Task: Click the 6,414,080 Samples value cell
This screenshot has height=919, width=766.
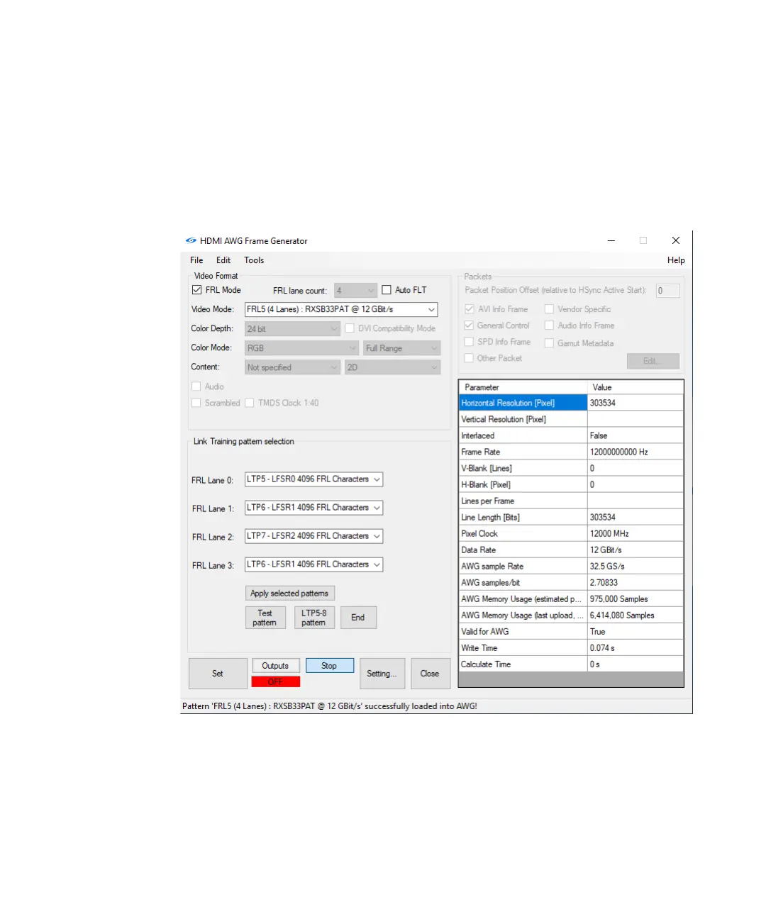Action: (x=635, y=615)
